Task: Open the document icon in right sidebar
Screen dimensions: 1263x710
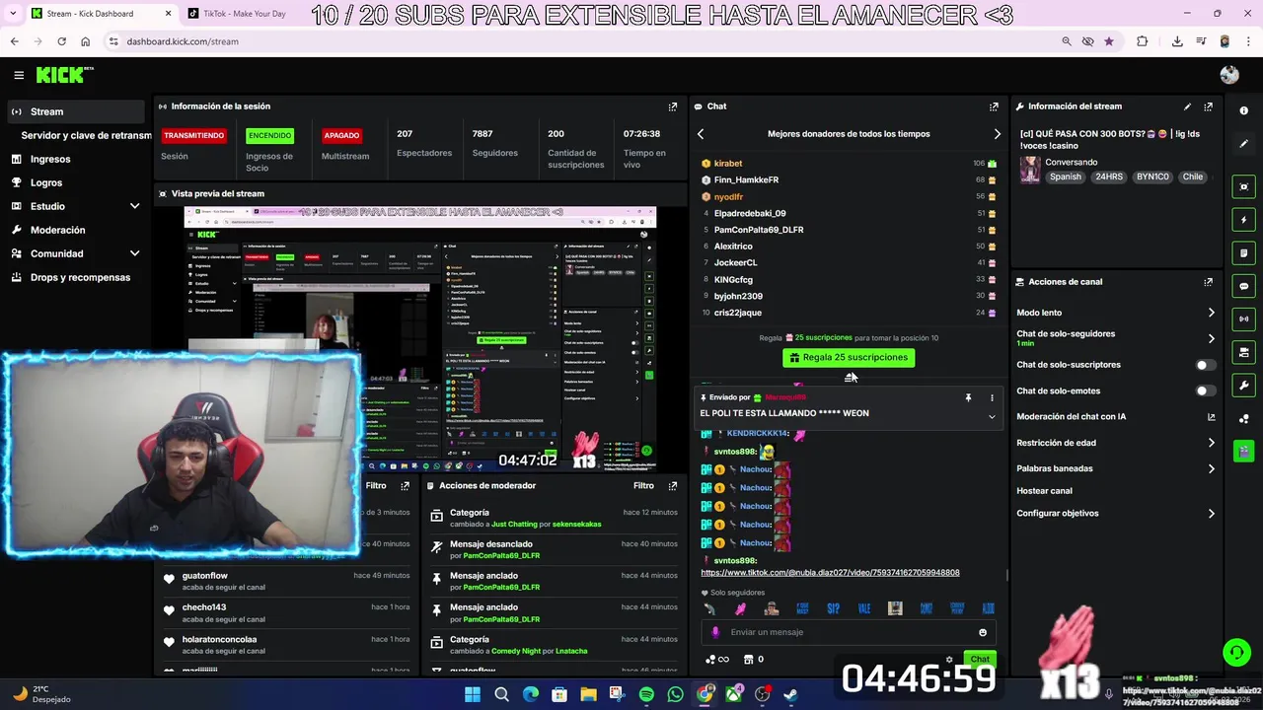Action: click(x=1243, y=253)
